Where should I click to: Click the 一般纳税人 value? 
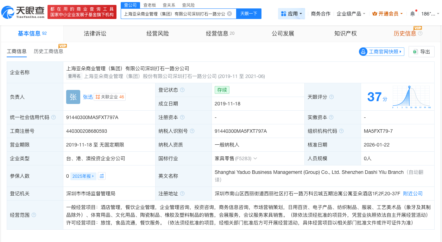pos(227,145)
